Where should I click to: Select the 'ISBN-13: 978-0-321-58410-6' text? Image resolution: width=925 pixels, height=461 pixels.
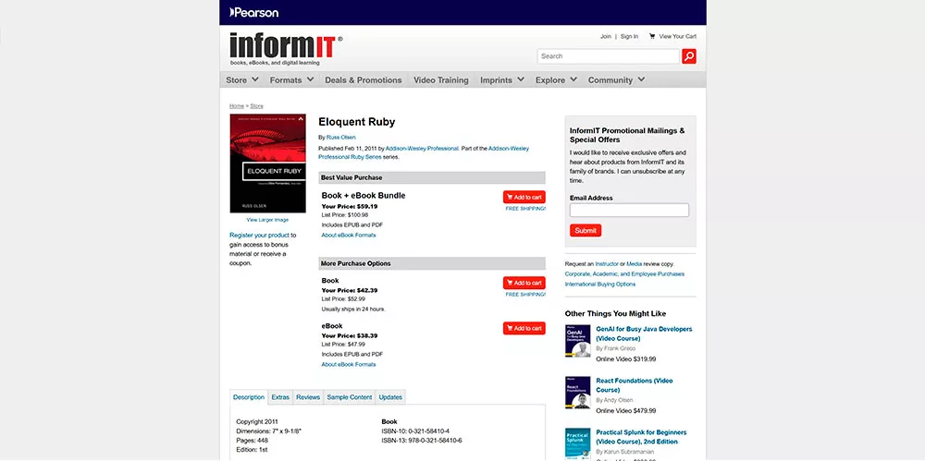(x=422, y=441)
